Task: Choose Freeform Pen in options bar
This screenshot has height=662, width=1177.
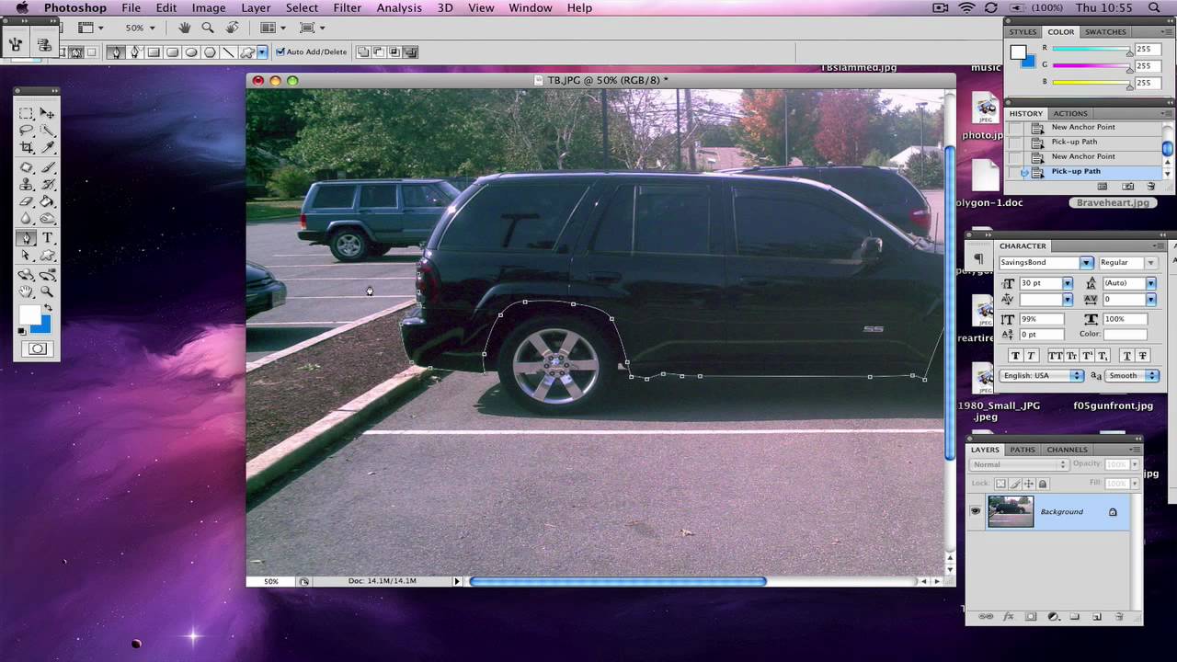Action: [x=134, y=52]
